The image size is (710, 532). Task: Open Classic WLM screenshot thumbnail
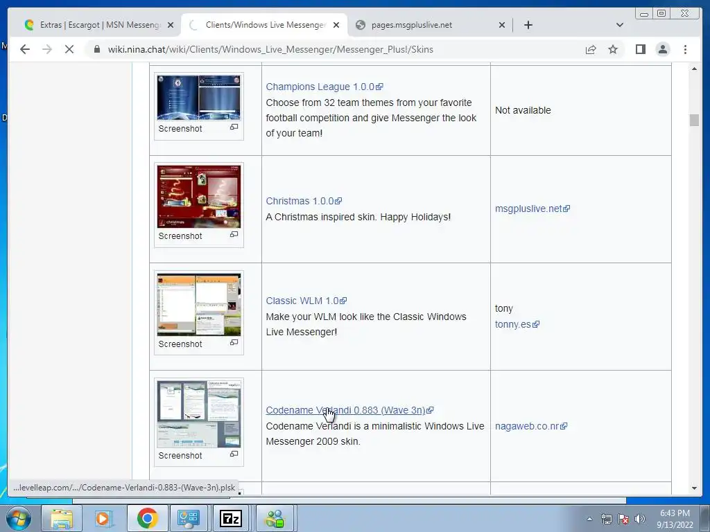pos(199,305)
